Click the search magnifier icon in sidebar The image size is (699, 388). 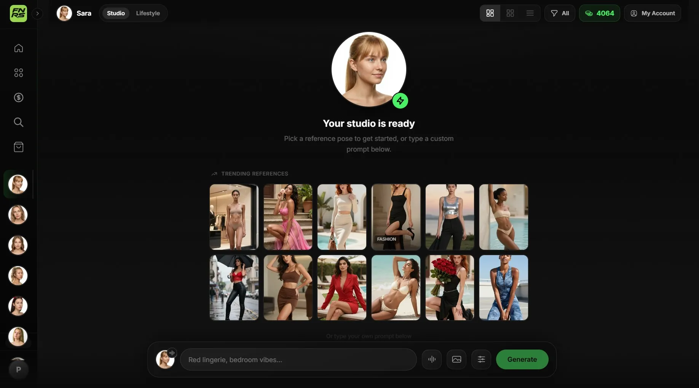(18, 122)
